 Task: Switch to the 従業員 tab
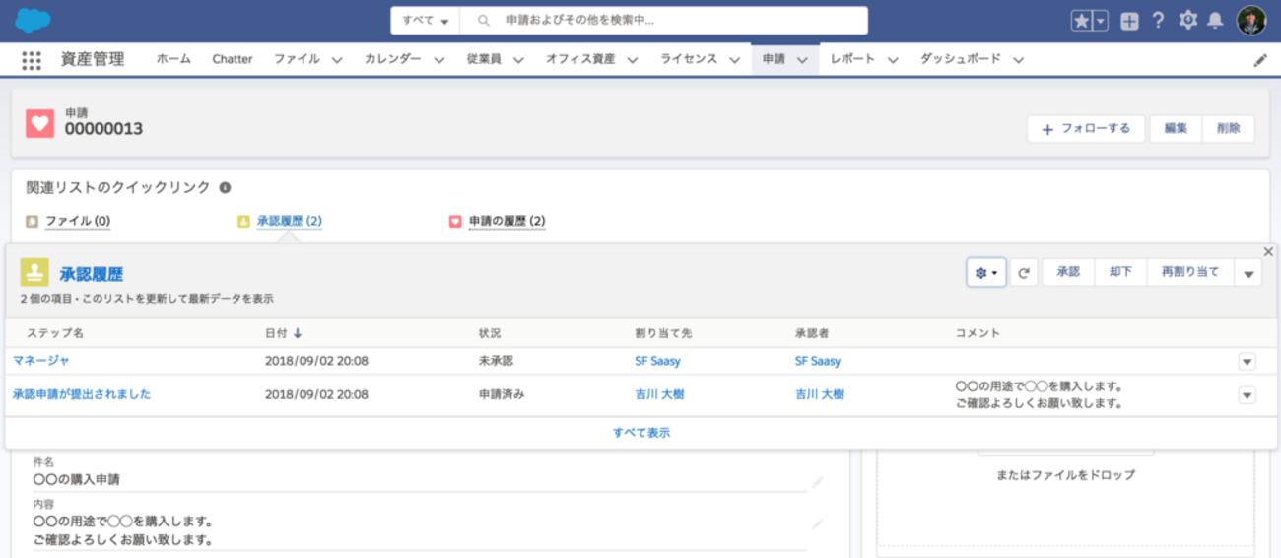(x=484, y=59)
